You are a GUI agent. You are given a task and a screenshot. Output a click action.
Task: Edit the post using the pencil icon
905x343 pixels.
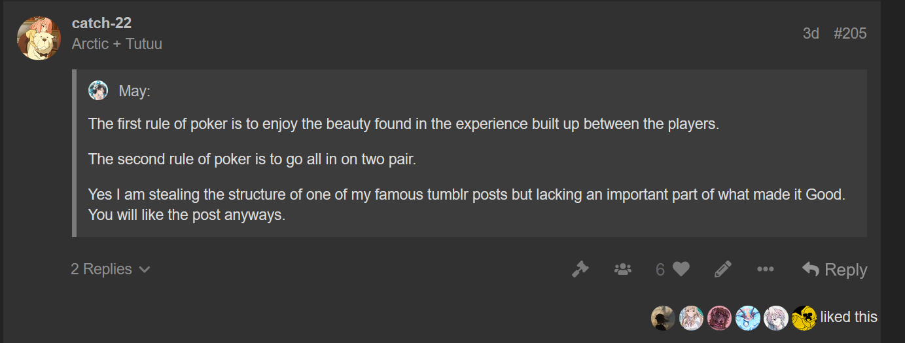coord(722,269)
